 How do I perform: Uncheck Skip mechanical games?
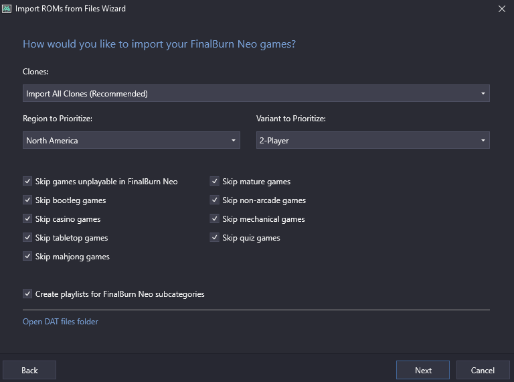[x=215, y=219]
